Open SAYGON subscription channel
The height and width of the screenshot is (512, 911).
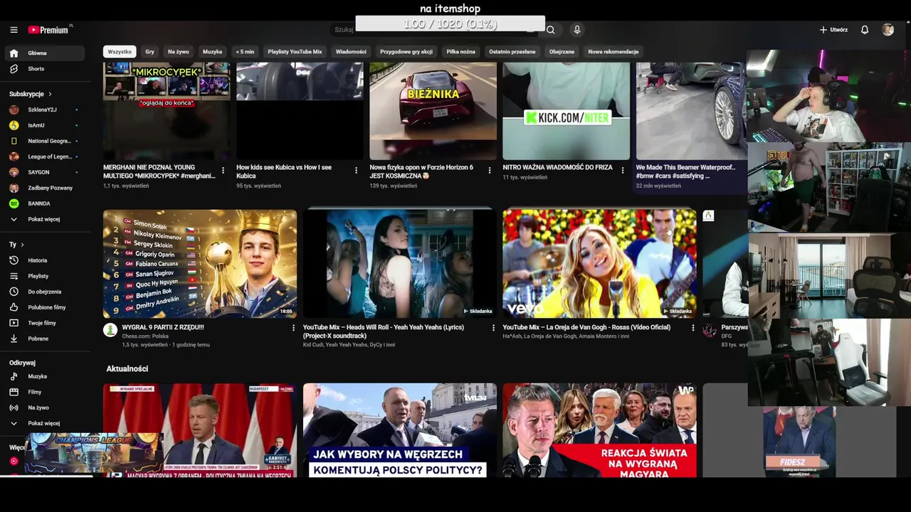(x=44, y=172)
